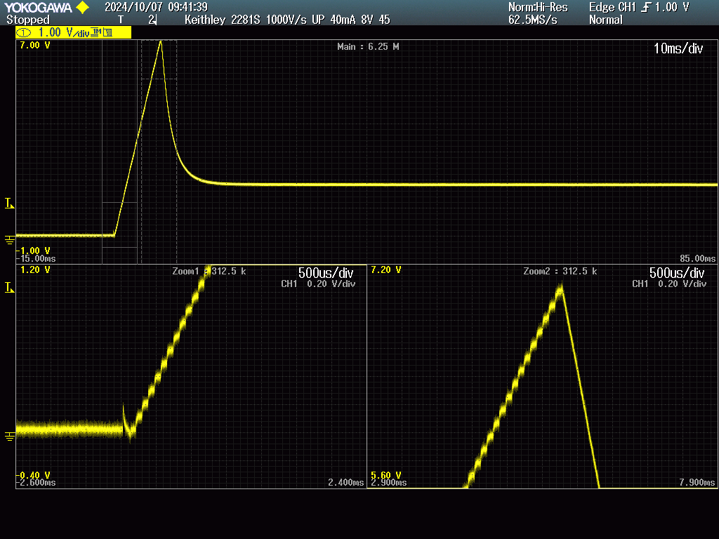Open the Zoom2 500us/div timebase setting
Screen dimensions: 719x539
[676, 272]
